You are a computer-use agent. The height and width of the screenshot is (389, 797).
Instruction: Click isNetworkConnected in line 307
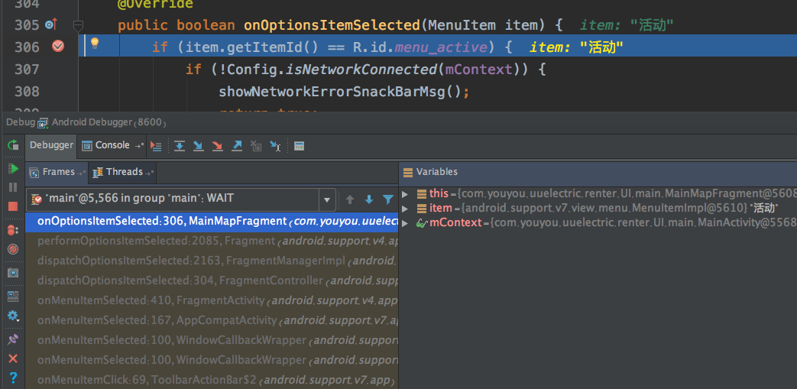(361, 69)
